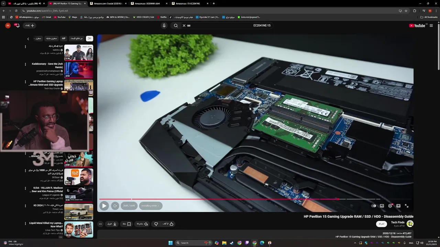Select the from-search-results filter chip
The height and width of the screenshot is (247, 440).
76,38
